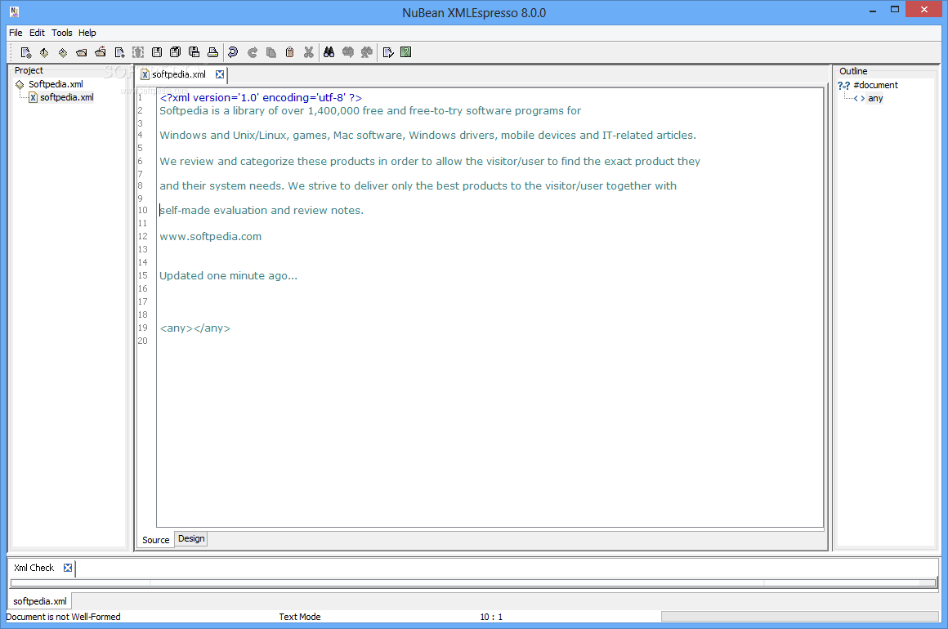Maximize the XMLEspresso window
Image resolution: width=948 pixels, height=629 pixels.
895,9
